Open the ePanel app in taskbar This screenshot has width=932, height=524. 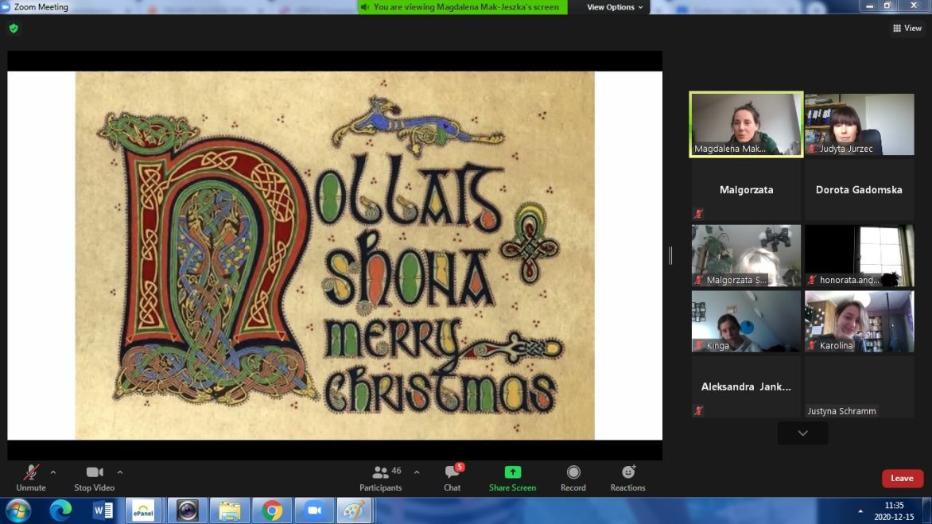pyautogui.click(x=144, y=510)
